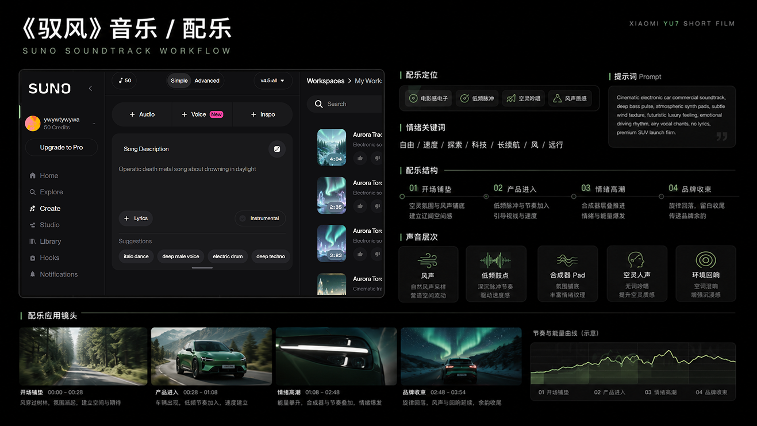This screenshot has height=426, width=757.
Task: Click the + Audio button
Action: coord(143,114)
